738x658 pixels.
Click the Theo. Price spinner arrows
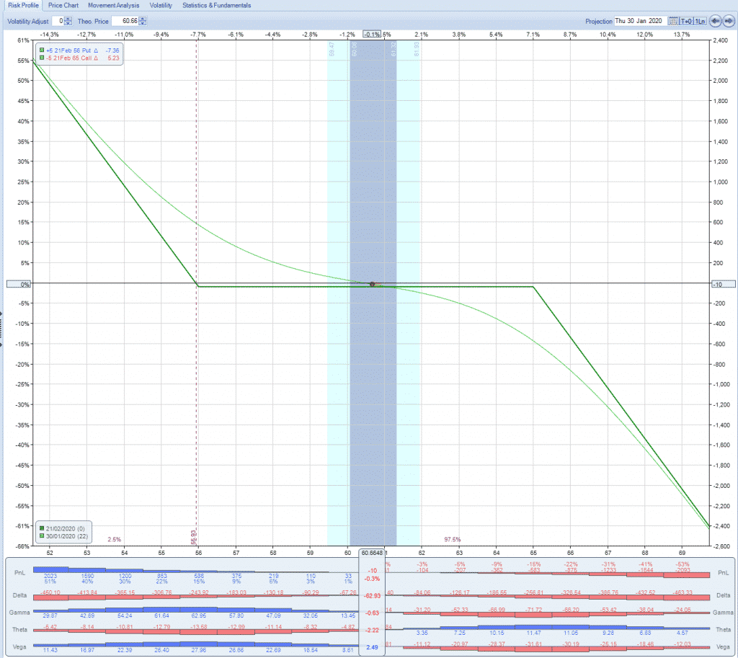pos(144,21)
